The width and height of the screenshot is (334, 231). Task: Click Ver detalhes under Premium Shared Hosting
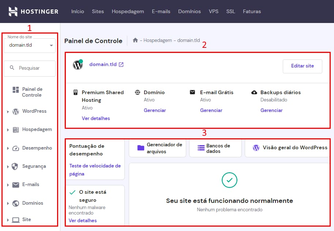click(x=96, y=118)
